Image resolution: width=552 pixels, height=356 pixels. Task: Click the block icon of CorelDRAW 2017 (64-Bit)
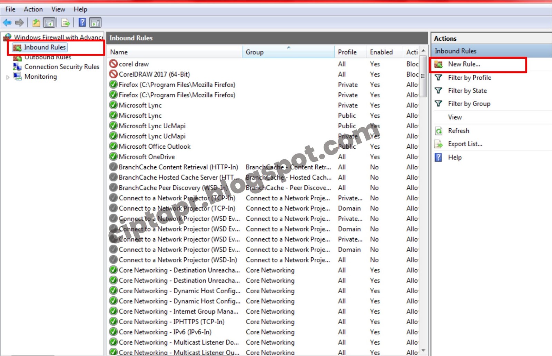113,74
